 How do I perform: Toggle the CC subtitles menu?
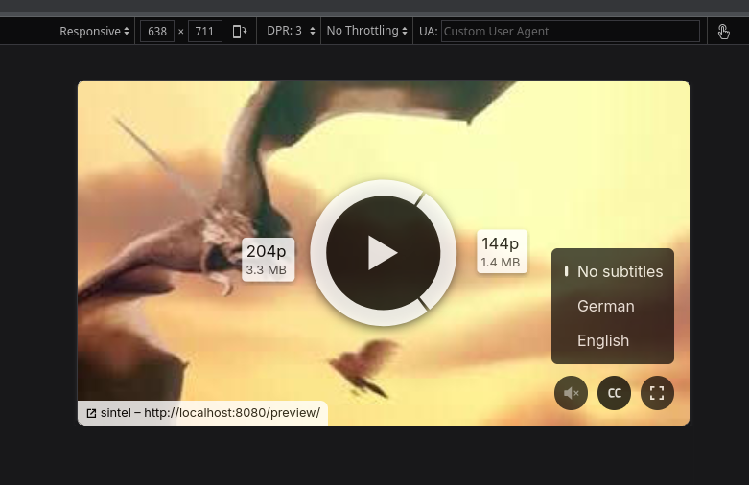coord(615,393)
